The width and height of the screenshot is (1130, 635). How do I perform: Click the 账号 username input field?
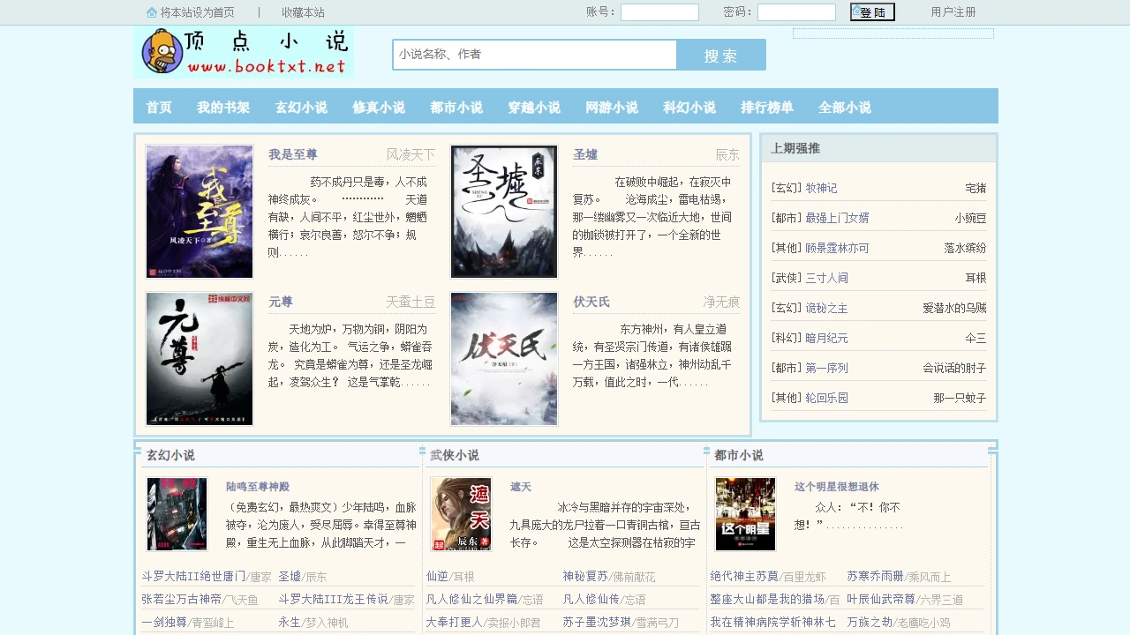click(659, 12)
